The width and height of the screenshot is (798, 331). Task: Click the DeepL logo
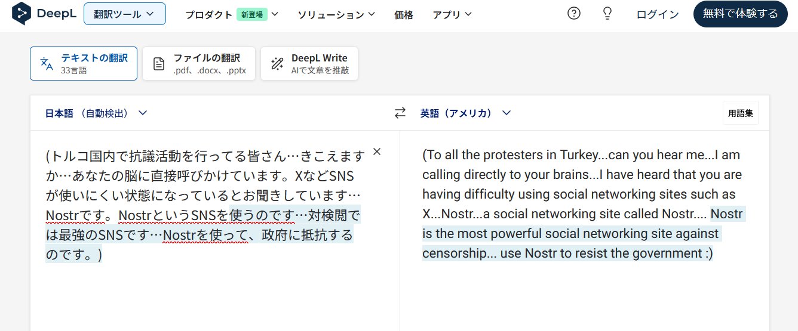click(x=43, y=14)
